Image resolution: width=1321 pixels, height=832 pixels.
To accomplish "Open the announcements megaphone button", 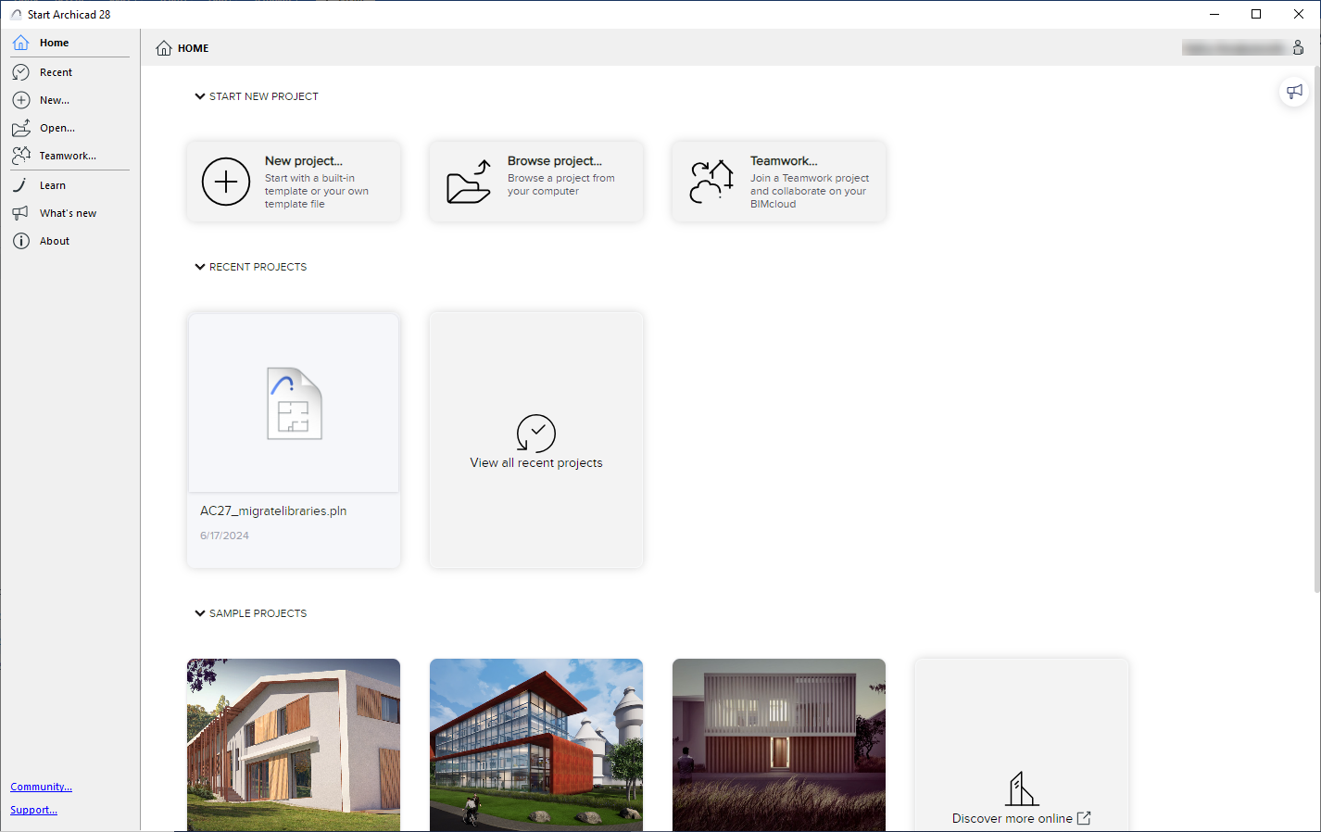I will point(1294,92).
